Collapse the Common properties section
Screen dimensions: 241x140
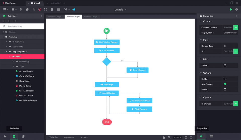click(x=201, y=21)
